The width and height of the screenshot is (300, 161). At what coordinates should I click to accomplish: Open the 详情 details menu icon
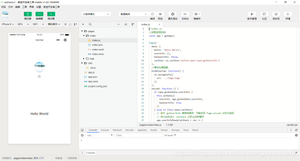(x=288, y=14)
